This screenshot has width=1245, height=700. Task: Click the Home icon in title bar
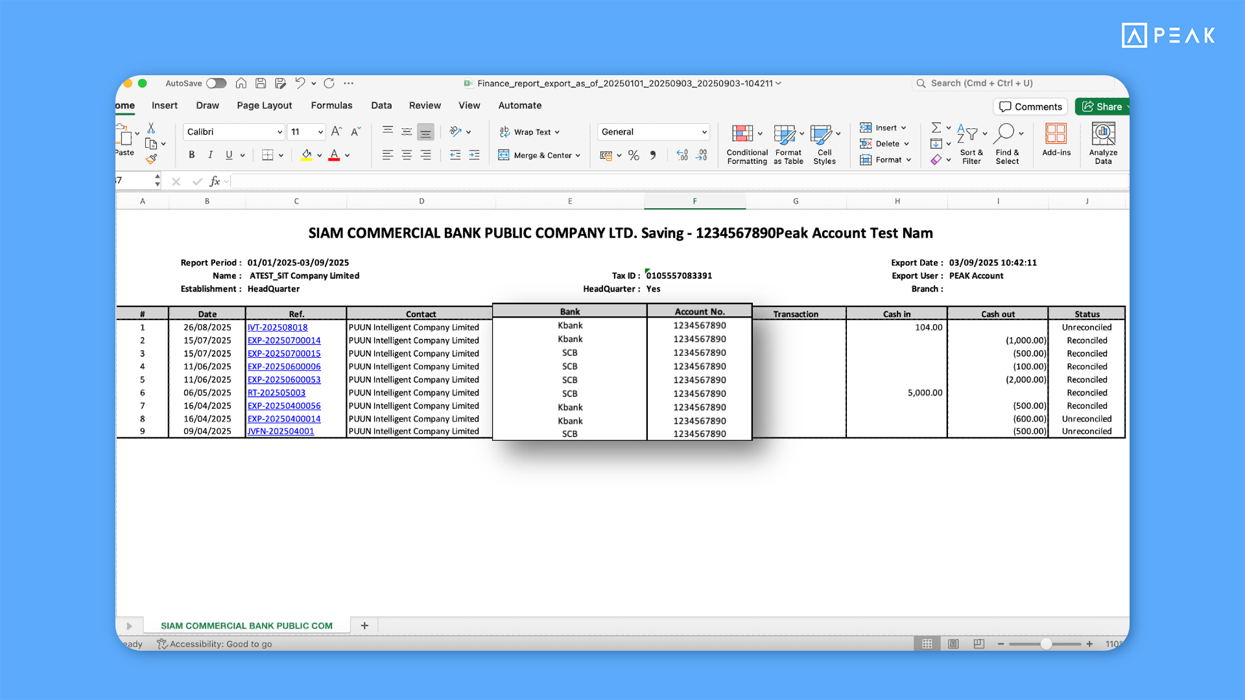[x=241, y=83]
